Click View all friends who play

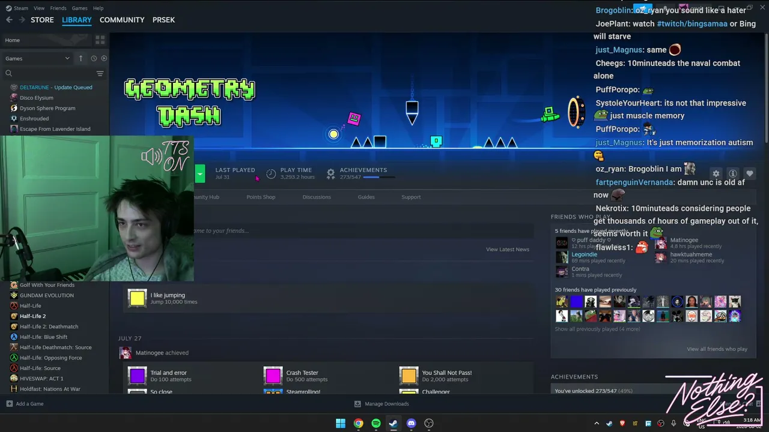[x=717, y=349]
